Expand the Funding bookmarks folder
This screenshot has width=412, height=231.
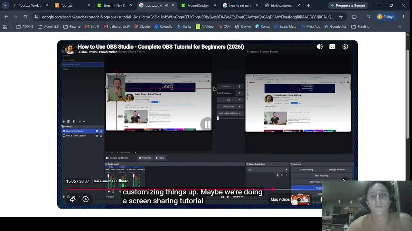pyautogui.click(x=360, y=27)
